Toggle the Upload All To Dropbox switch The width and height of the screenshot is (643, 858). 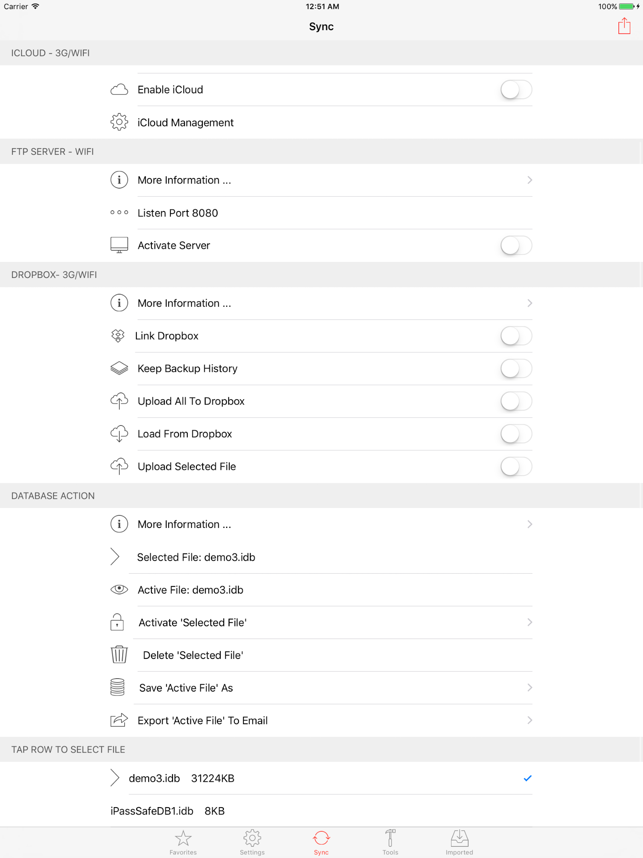click(516, 401)
